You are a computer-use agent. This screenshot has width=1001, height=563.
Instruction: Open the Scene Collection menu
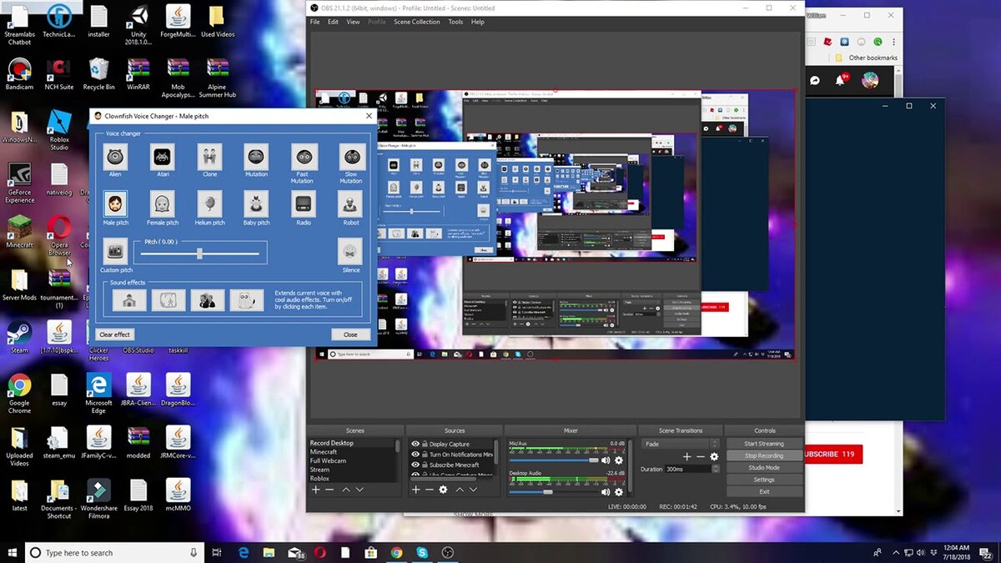(x=417, y=22)
